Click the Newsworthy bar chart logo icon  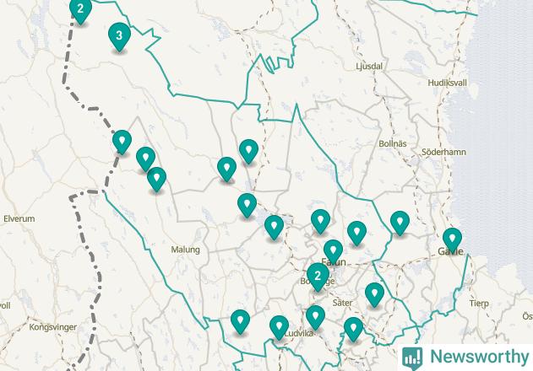pyautogui.click(x=412, y=358)
